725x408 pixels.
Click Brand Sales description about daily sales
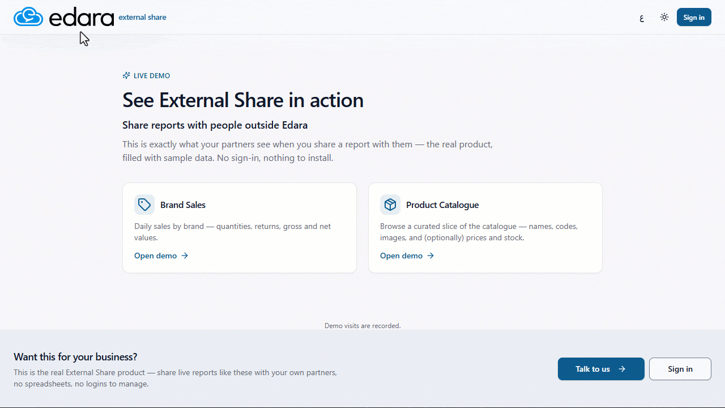tap(233, 232)
